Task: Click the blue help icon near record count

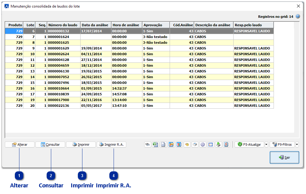Action: pos(298,17)
